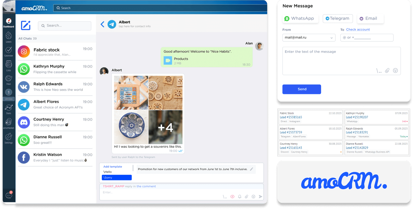Image resolution: width=413 pixels, height=209 pixels.
Task: Toggle the red eye icon in the reply bar
Action: [232, 196]
